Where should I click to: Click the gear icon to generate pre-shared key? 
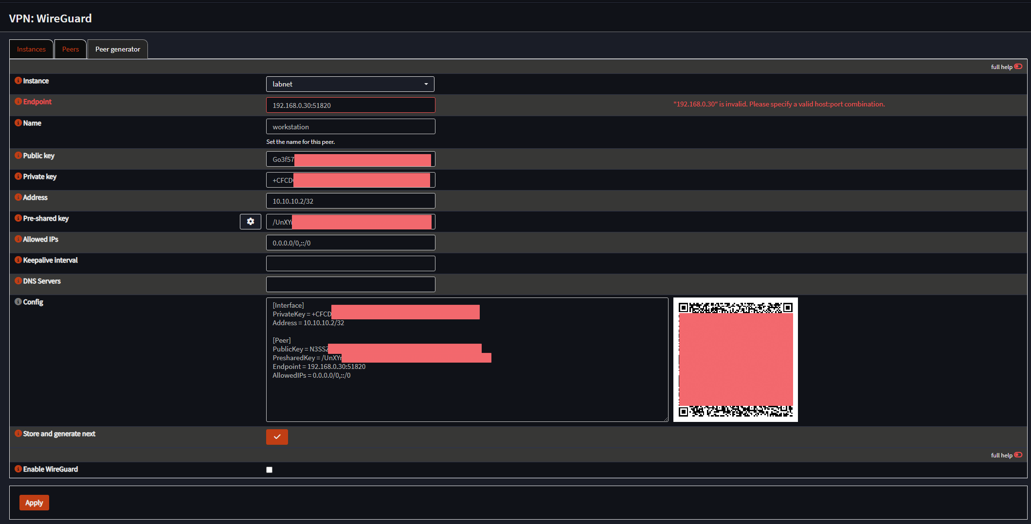point(250,222)
